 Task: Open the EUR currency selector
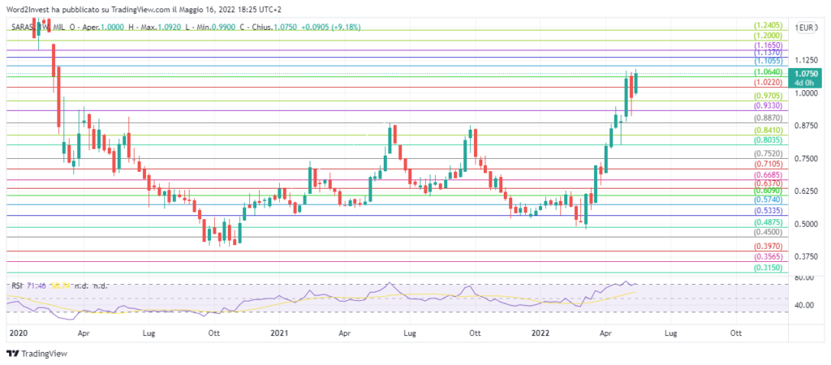pos(805,28)
